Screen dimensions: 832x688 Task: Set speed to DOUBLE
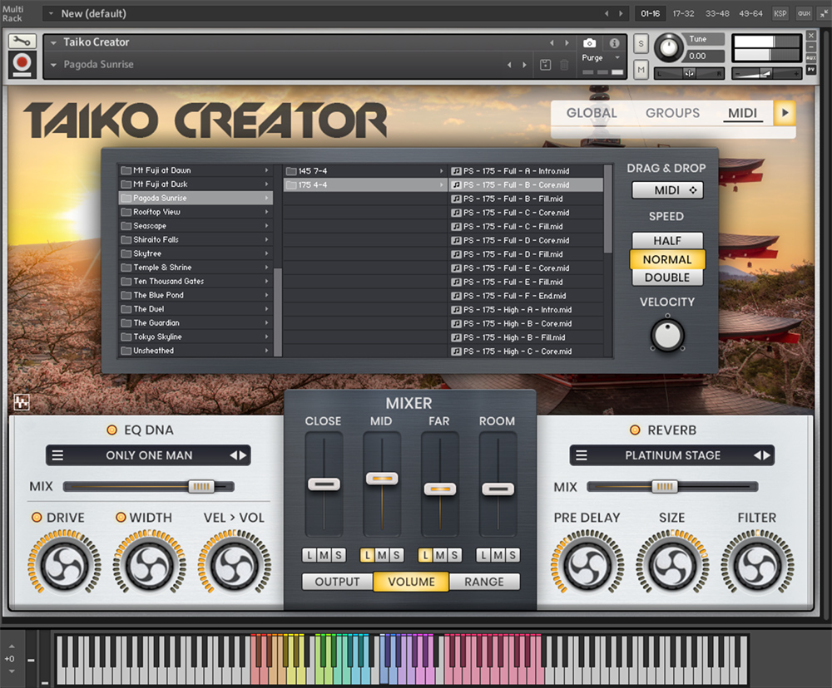click(x=667, y=278)
